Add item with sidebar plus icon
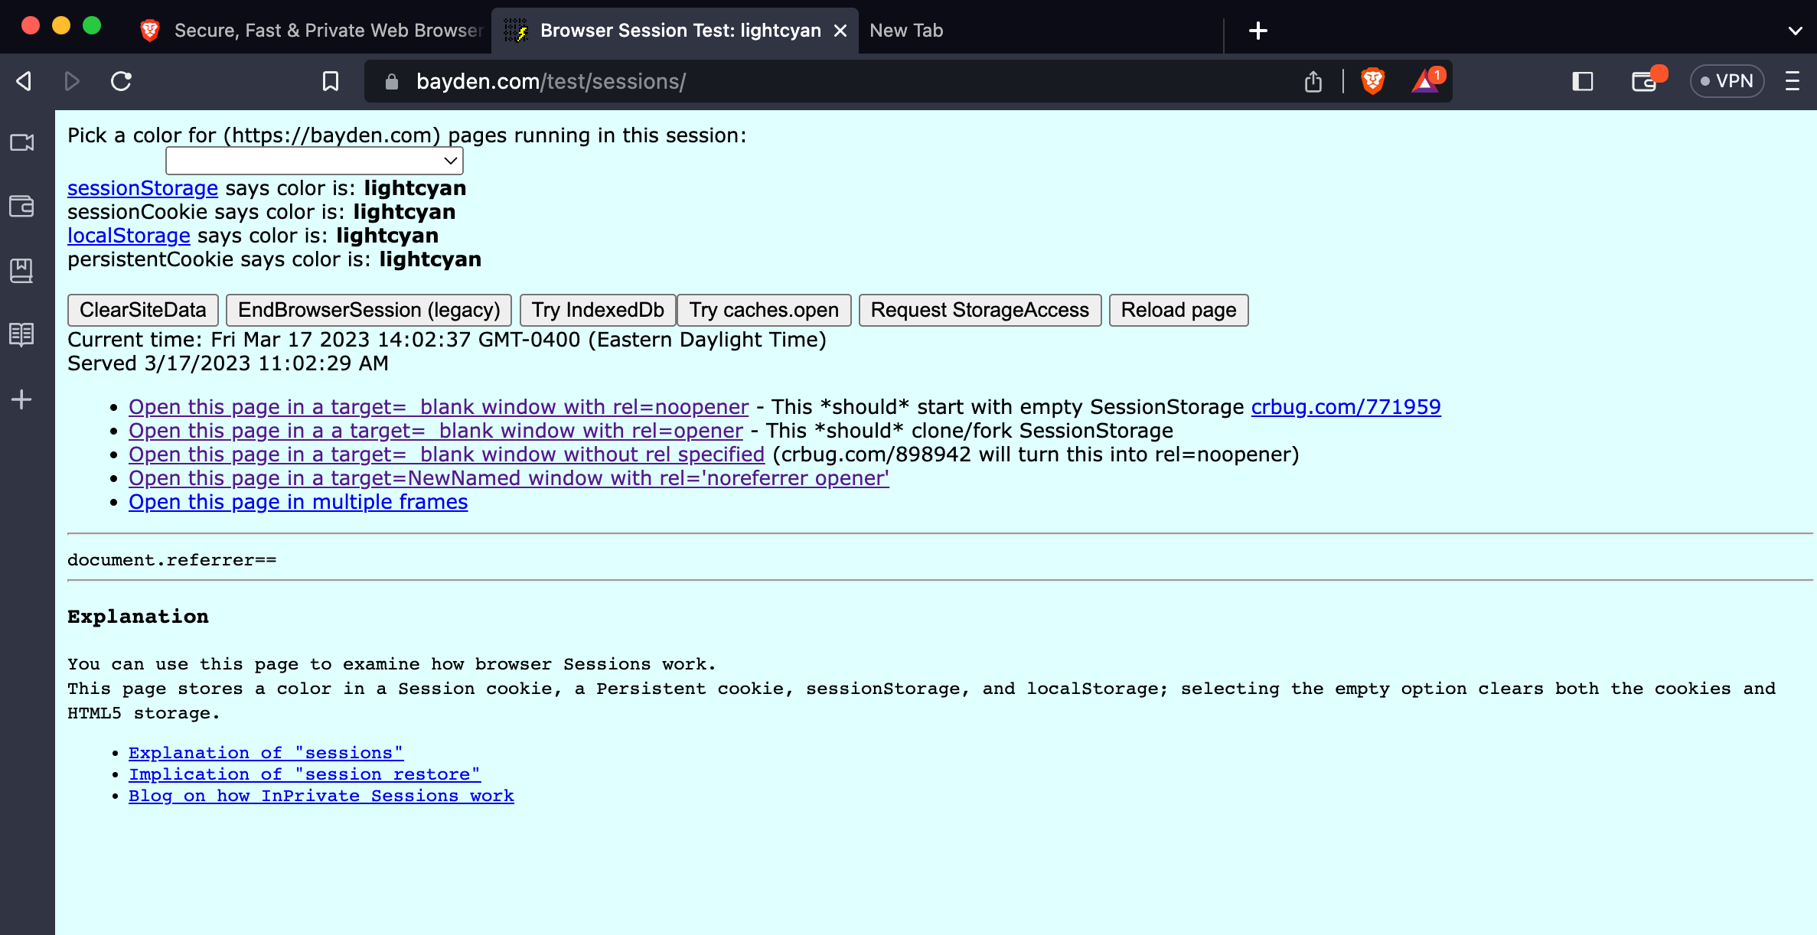The width and height of the screenshot is (1817, 935). [21, 399]
